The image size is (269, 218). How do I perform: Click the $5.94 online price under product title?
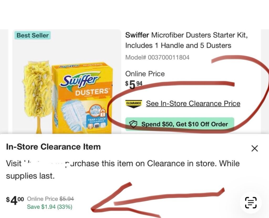pos(134,84)
